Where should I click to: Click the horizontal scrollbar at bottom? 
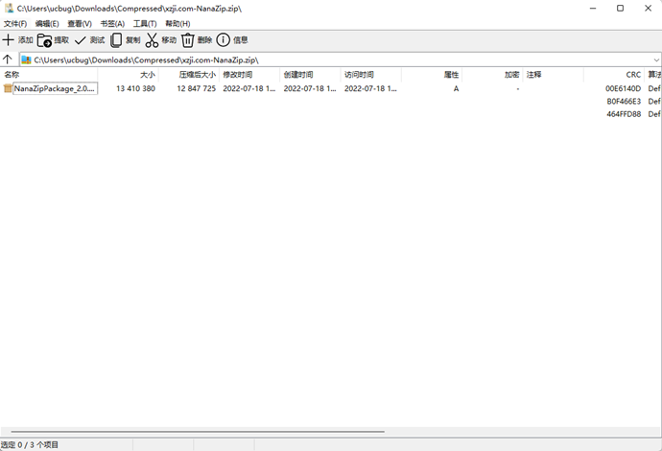pos(192,432)
